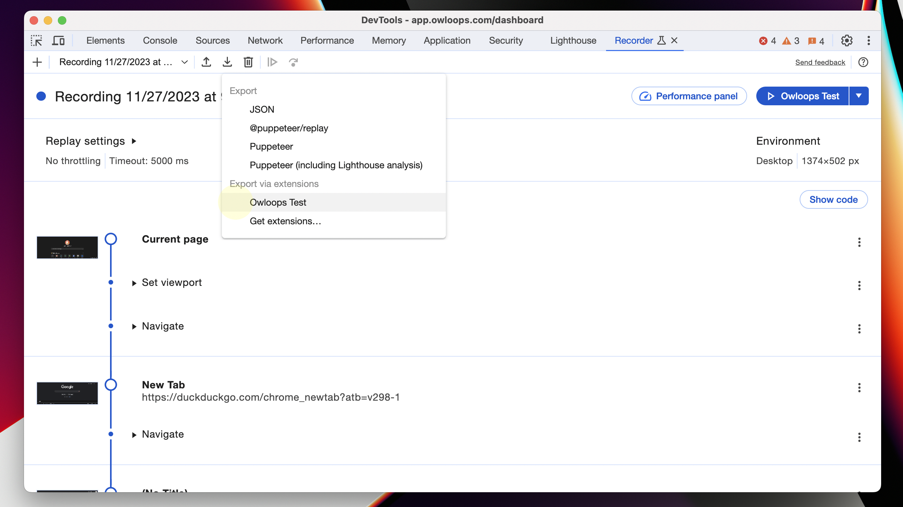This screenshot has width=903, height=507.
Task: Switch to the Performance tab
Action: pos(327,40)
